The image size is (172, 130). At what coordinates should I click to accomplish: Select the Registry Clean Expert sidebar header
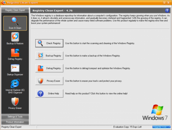15,10
